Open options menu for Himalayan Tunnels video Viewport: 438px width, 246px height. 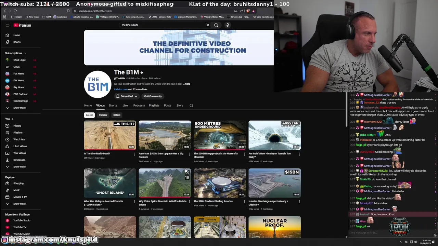coord(299,154)
